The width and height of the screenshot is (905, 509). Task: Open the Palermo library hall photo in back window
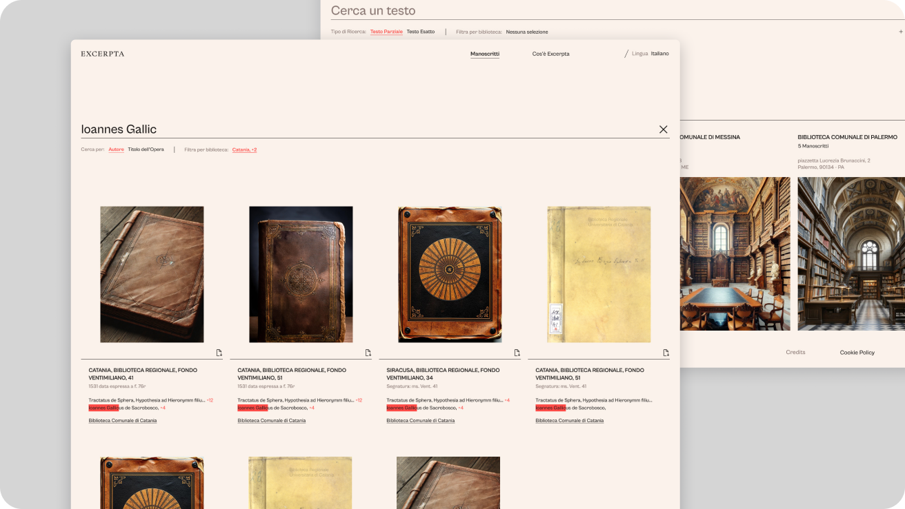pyautogui.click(x=851, y=253)
